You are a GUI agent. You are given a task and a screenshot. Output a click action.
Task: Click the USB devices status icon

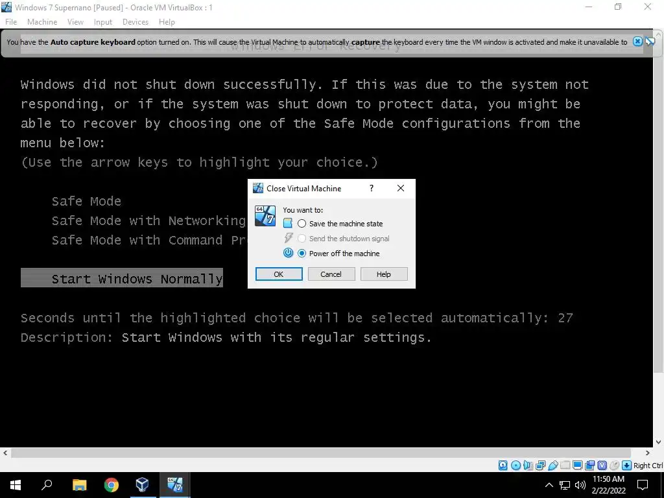click(552, 466)
